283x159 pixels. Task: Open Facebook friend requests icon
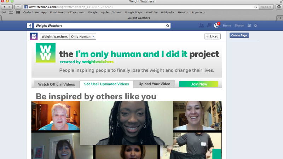201,25
